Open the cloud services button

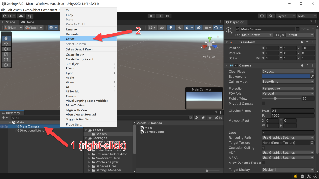point(21,16)
